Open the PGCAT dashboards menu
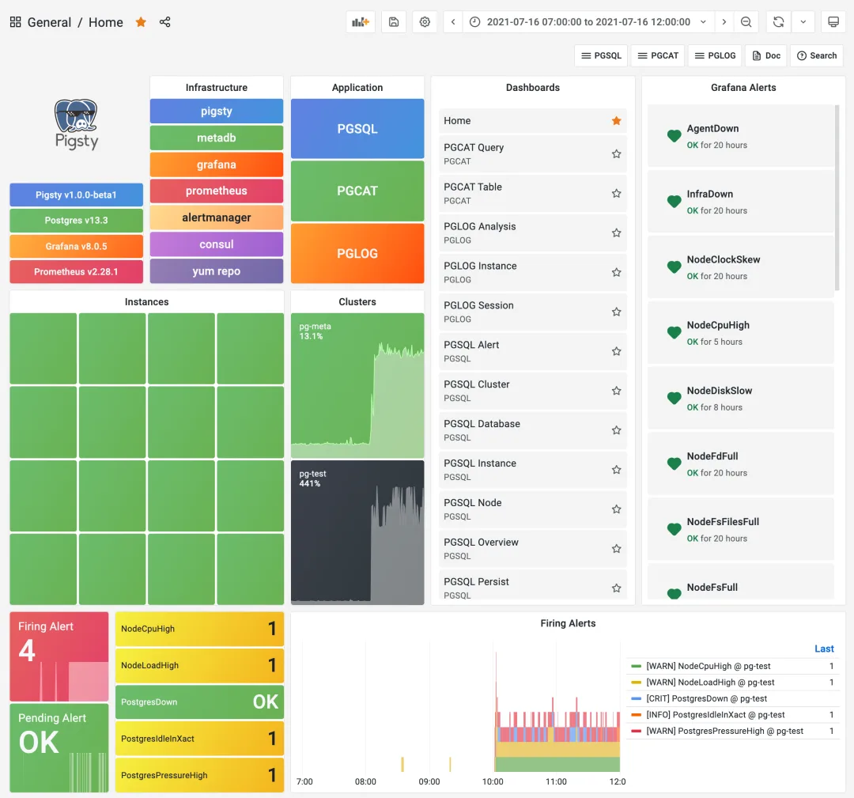This screenshot has height=798, width=854. [x=658, y=55]
